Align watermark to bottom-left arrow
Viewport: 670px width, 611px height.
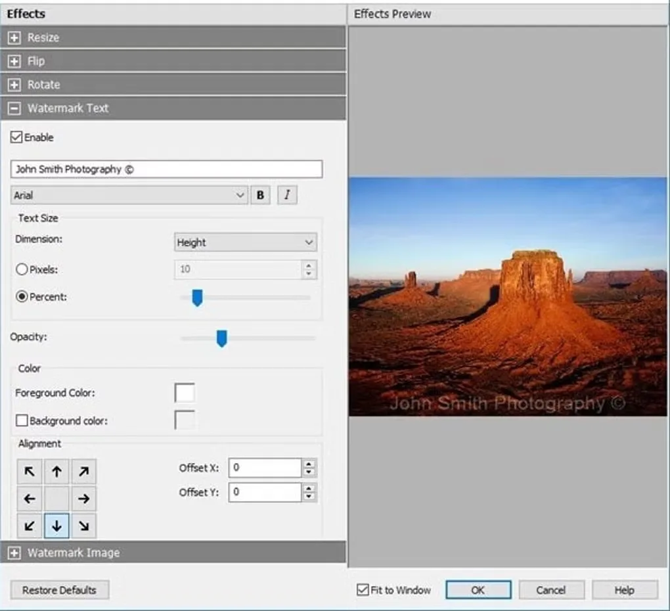[x=30, y=526]
